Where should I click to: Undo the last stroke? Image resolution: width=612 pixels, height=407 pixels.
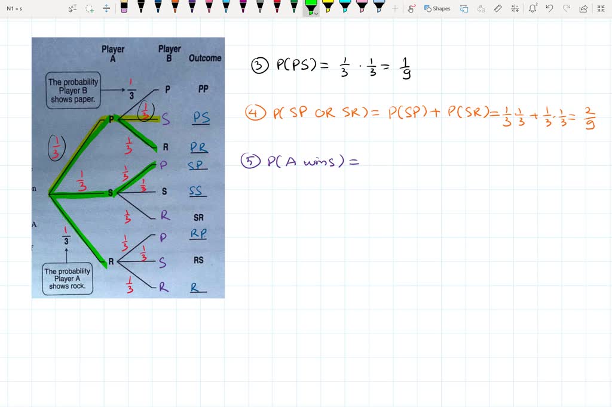[x=550, y=8]
